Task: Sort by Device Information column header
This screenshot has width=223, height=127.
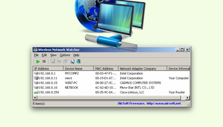Action: (178, 69)
